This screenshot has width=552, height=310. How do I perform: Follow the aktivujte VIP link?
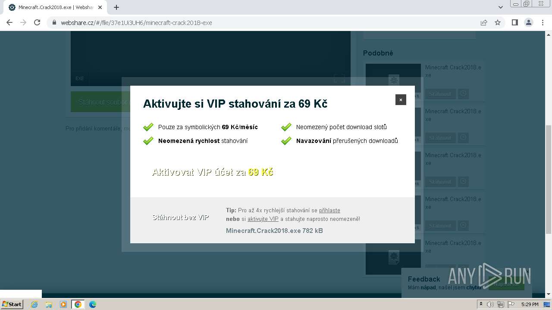(x=263, y=219)
